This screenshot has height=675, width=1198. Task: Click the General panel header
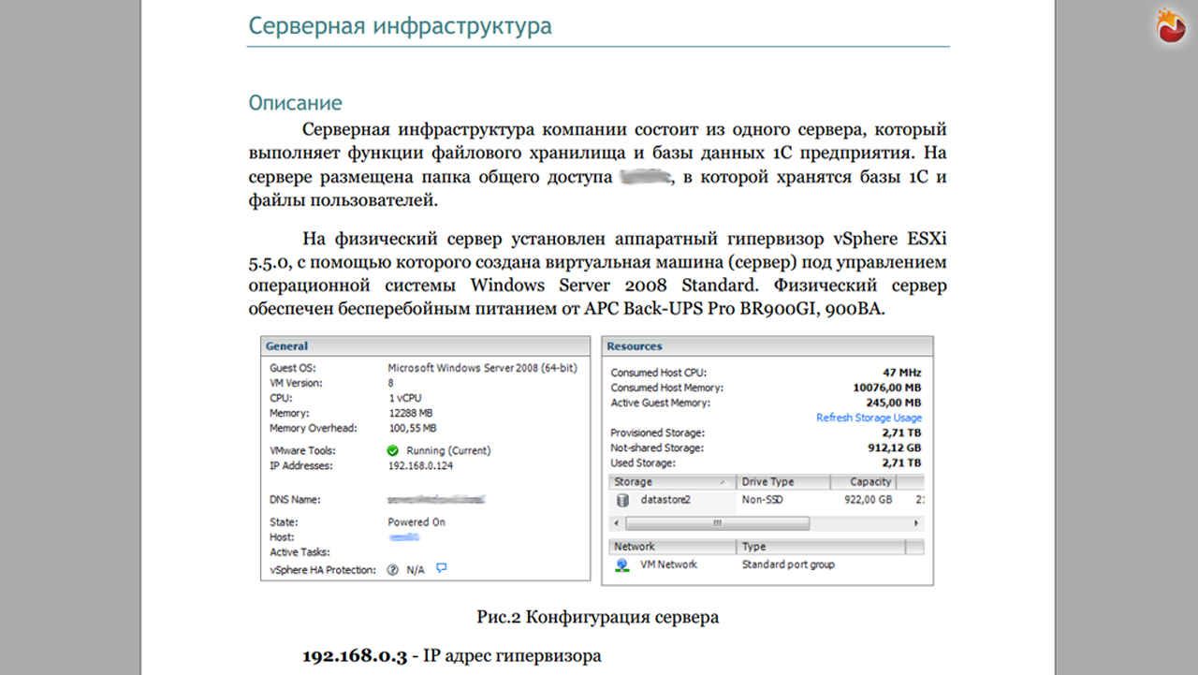pos(426,345)
